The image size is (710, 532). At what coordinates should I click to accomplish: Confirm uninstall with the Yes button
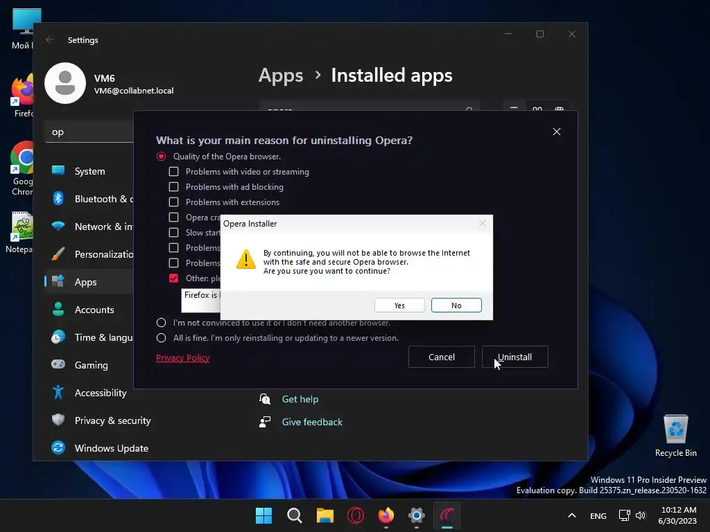tap(399, 305)
